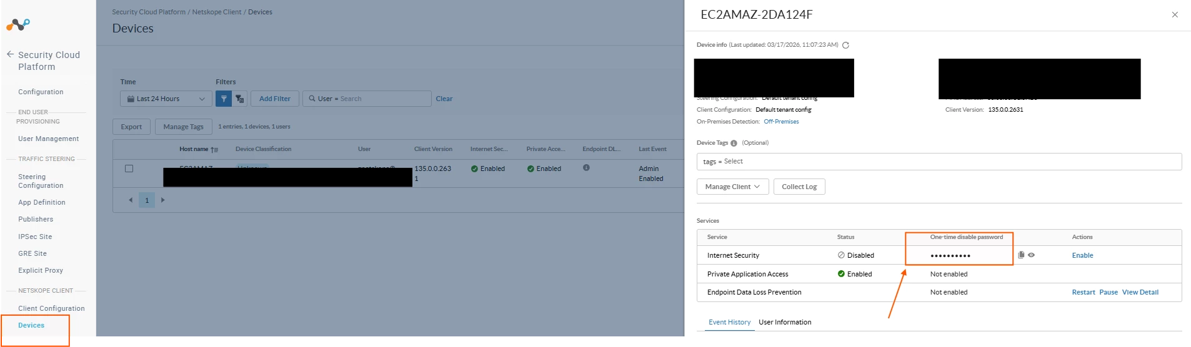Click Security Cloud Platform in the breadcrumb

pyautogui.click(x=149, y=12)
